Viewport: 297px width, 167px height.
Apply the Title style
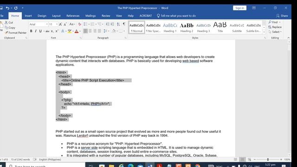pyautogui.click(x=220, y=27)
